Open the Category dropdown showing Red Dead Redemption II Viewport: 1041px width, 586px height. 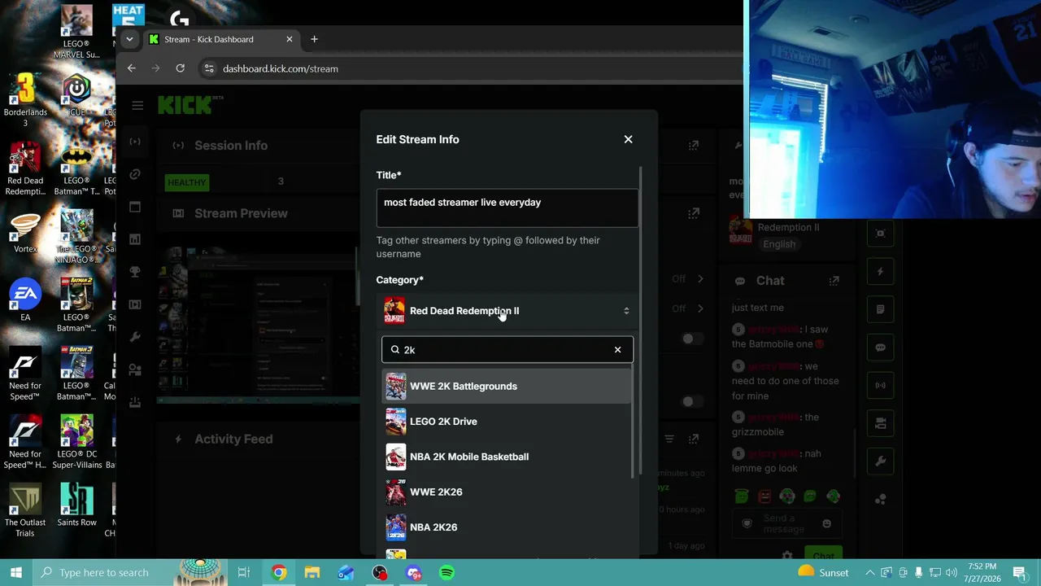coord(507,311)
